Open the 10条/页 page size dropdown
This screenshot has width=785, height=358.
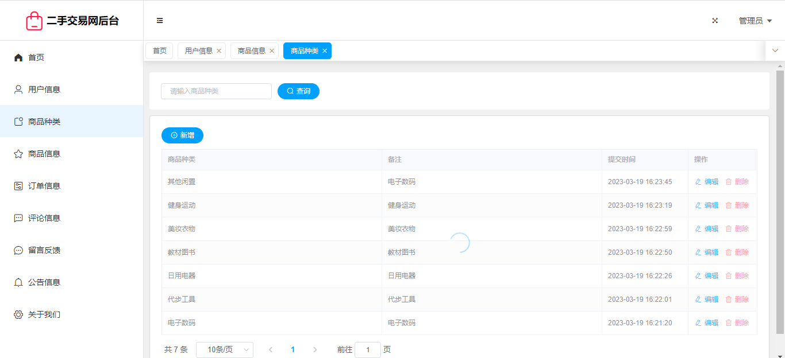225,350
